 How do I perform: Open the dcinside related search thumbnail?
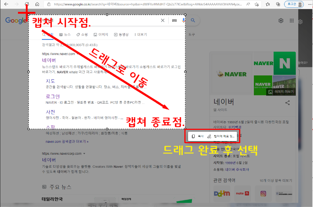coord(284,193)
